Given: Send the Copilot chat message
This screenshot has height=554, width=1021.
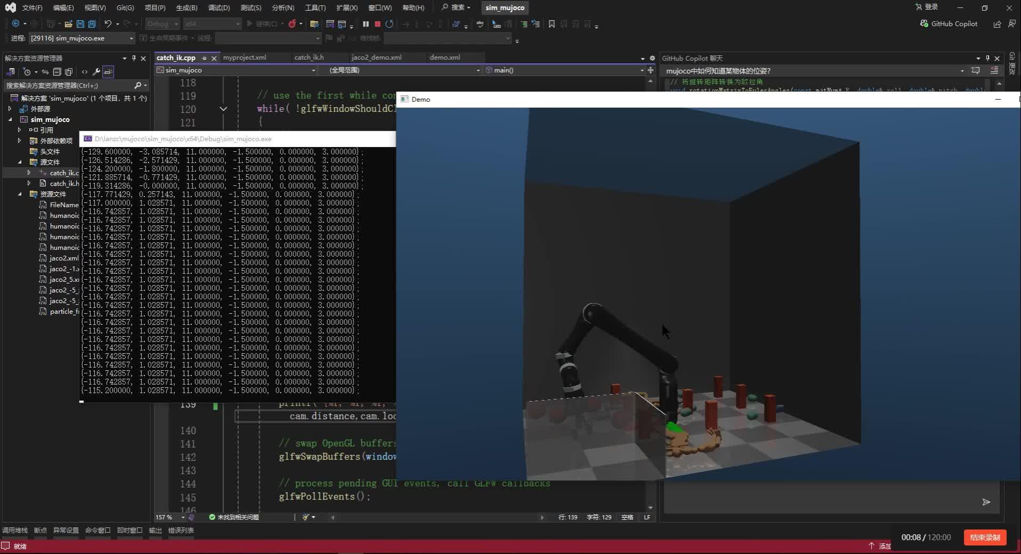Looking at the screenshot, I should point(986,502).
